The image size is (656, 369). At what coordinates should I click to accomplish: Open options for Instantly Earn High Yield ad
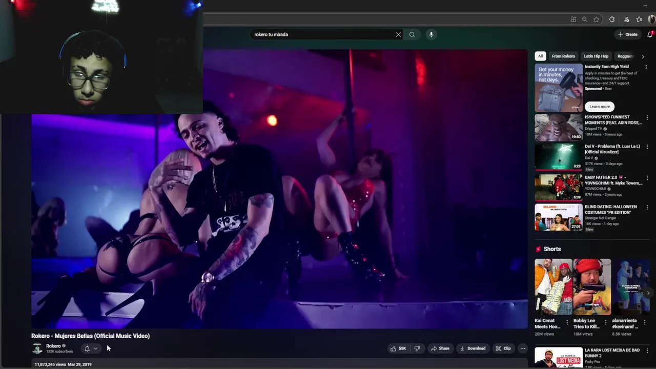(646, 67)
